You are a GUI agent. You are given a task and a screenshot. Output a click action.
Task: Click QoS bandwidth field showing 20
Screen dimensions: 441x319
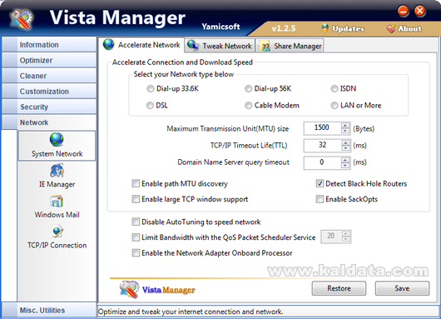click(331, 237)
